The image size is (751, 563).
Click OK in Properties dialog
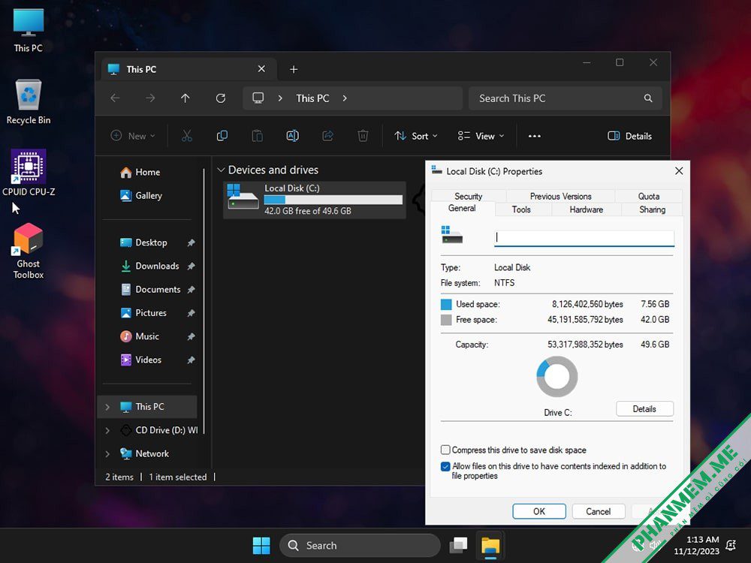(538, 511)
